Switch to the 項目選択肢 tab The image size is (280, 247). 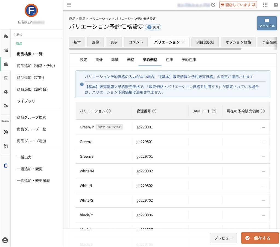(205, 42)
